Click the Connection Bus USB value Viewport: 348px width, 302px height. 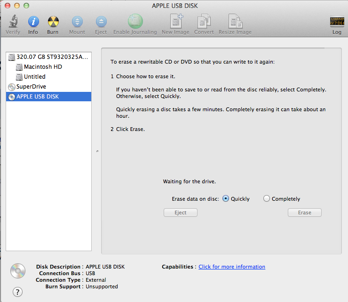[x=90, y=273]
